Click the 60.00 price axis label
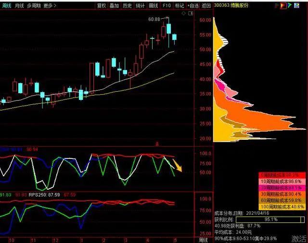 [x=205, y=20]
